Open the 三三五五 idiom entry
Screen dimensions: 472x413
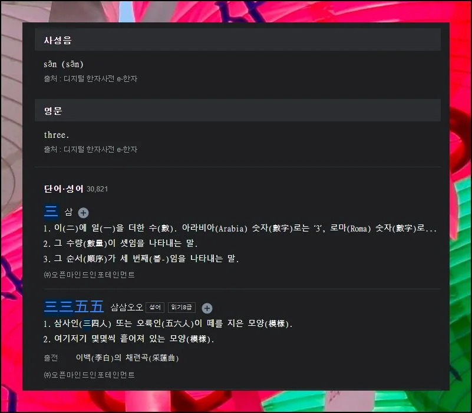74,307
